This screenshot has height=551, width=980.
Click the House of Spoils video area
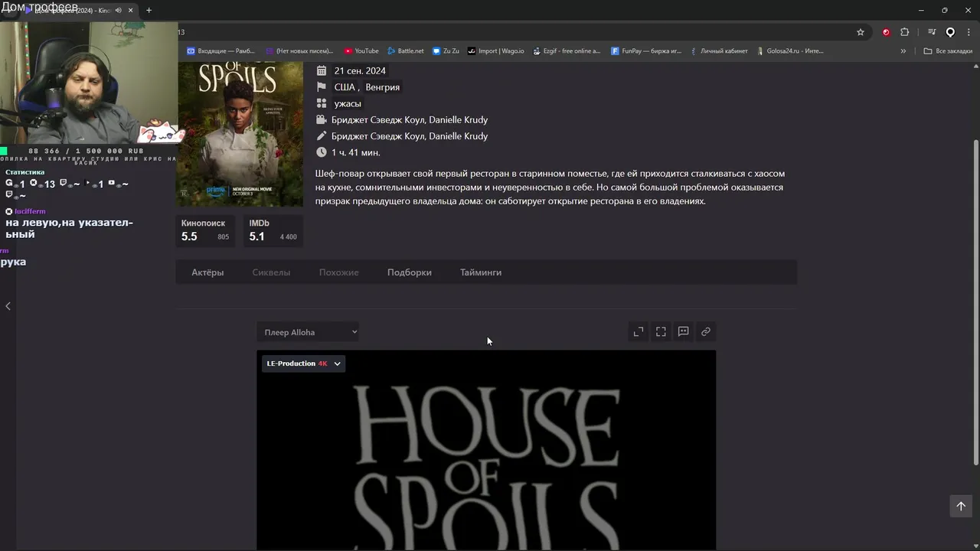click(x=486, y=450)
